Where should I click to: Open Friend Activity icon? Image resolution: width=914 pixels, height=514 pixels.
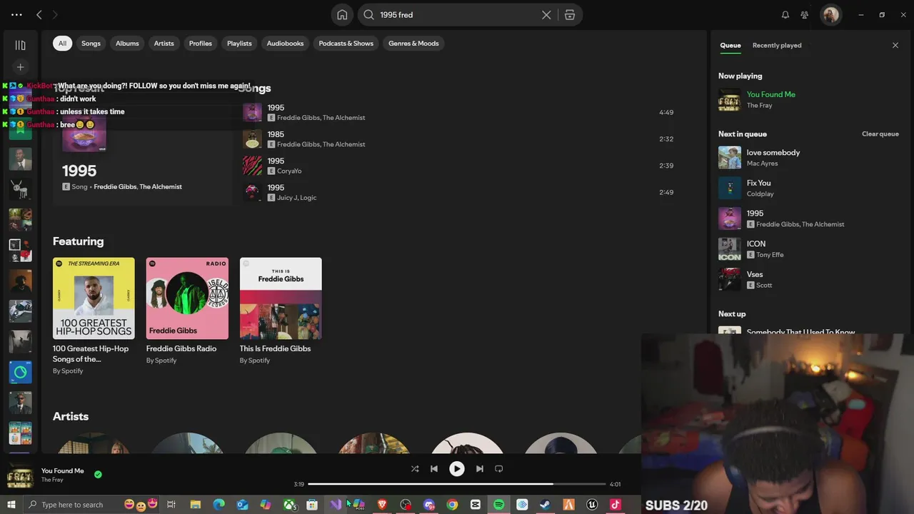coord(805,15)
